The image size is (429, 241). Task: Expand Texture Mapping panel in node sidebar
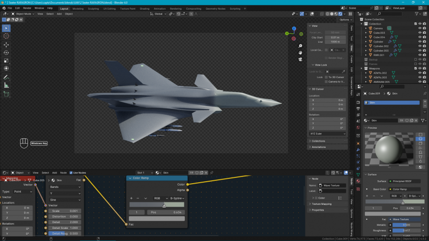[322, 204]
